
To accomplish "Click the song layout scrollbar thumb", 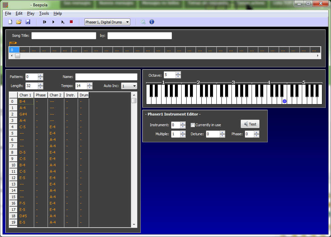I will pyautogui.click(x=17, y=56).
